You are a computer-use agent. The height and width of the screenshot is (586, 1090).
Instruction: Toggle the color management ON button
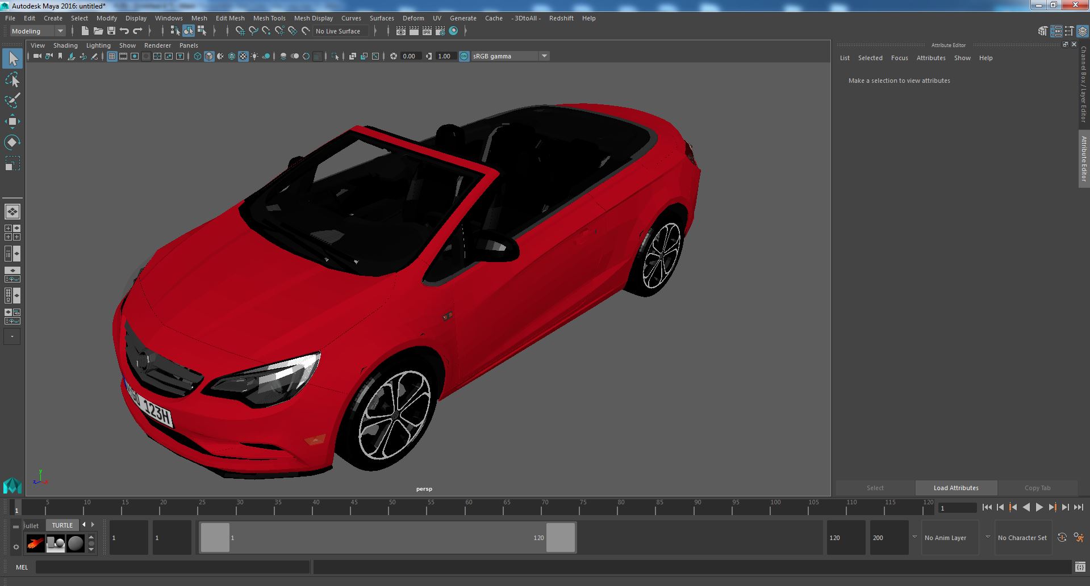point(464,56)
